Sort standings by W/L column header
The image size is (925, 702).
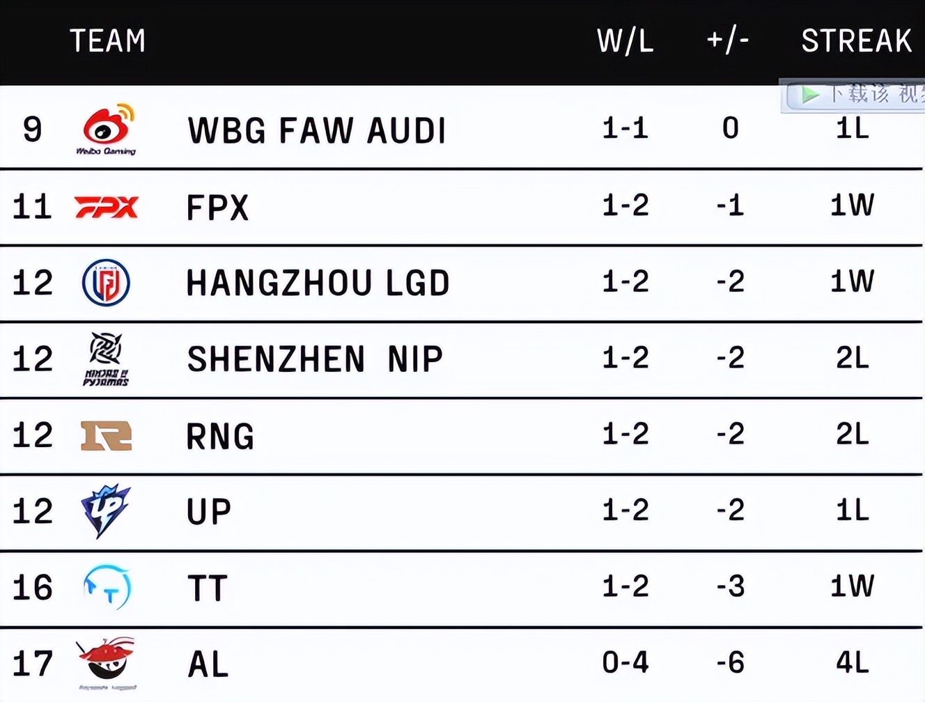pos(625,41)
